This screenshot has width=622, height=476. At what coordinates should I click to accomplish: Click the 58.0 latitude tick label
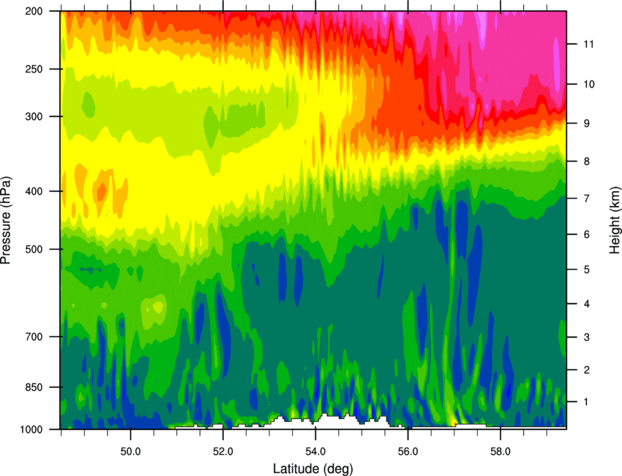[x=501, y=451]
